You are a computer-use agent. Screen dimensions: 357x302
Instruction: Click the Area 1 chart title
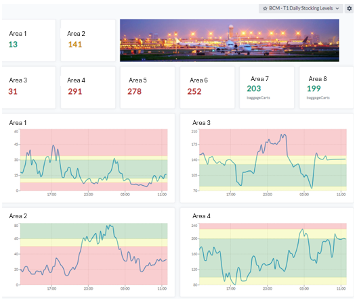point(18,123)
